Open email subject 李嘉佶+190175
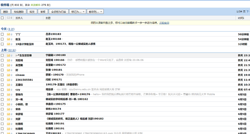250x134 pixels. (56, 104)
